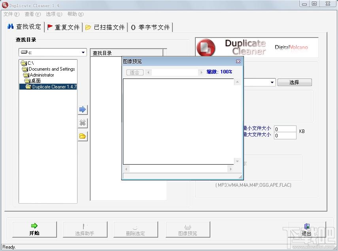Click zoom slider left arrow
338x251 pixels.
[148, 72]
